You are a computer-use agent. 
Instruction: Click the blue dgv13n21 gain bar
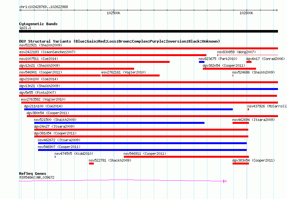coord(148,89)
